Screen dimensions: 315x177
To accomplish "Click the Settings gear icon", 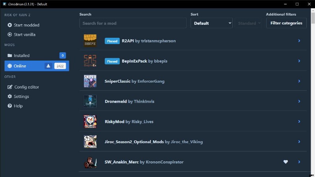I will click(x=9, y=96).
